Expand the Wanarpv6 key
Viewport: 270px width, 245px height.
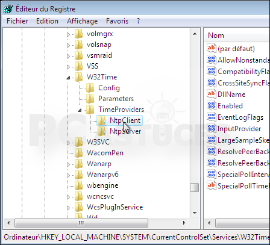tap(68, 175)
